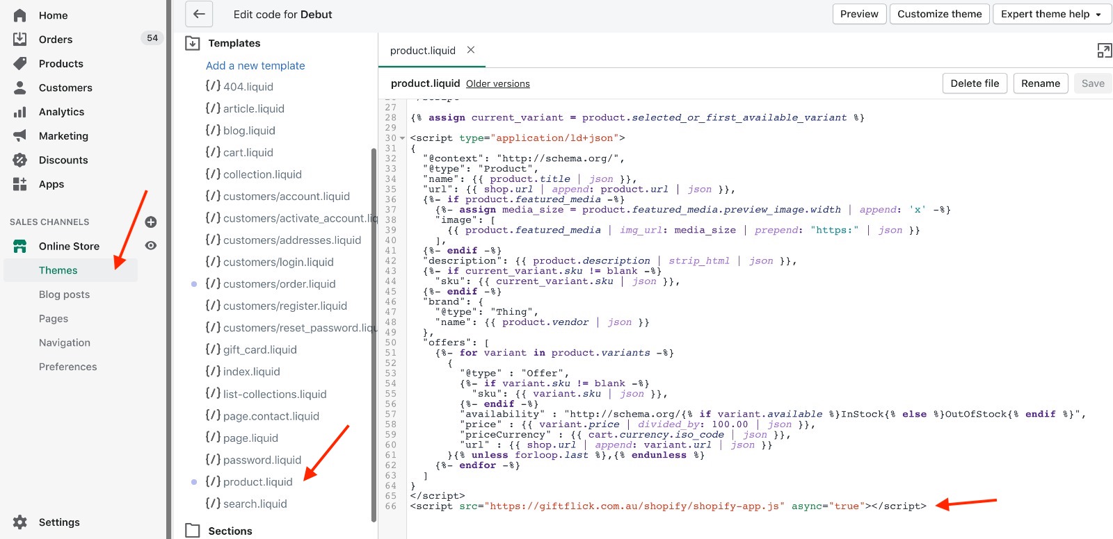
Task: Click the Apps grid icon
Action: [x=20, y=184]
